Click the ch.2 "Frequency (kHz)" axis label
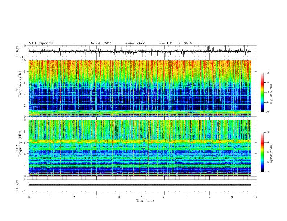This screenshot has width=287, height=221. 20,144
